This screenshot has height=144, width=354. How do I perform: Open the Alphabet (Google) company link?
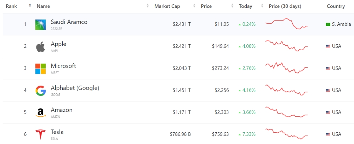pyautogui.click(x=75, y=88)
